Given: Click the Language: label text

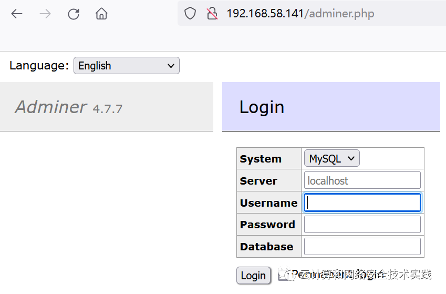Looking at the screenshot, I should point(39,66).
